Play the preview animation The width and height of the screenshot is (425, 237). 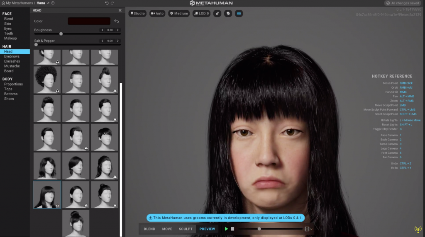(226, 229)
